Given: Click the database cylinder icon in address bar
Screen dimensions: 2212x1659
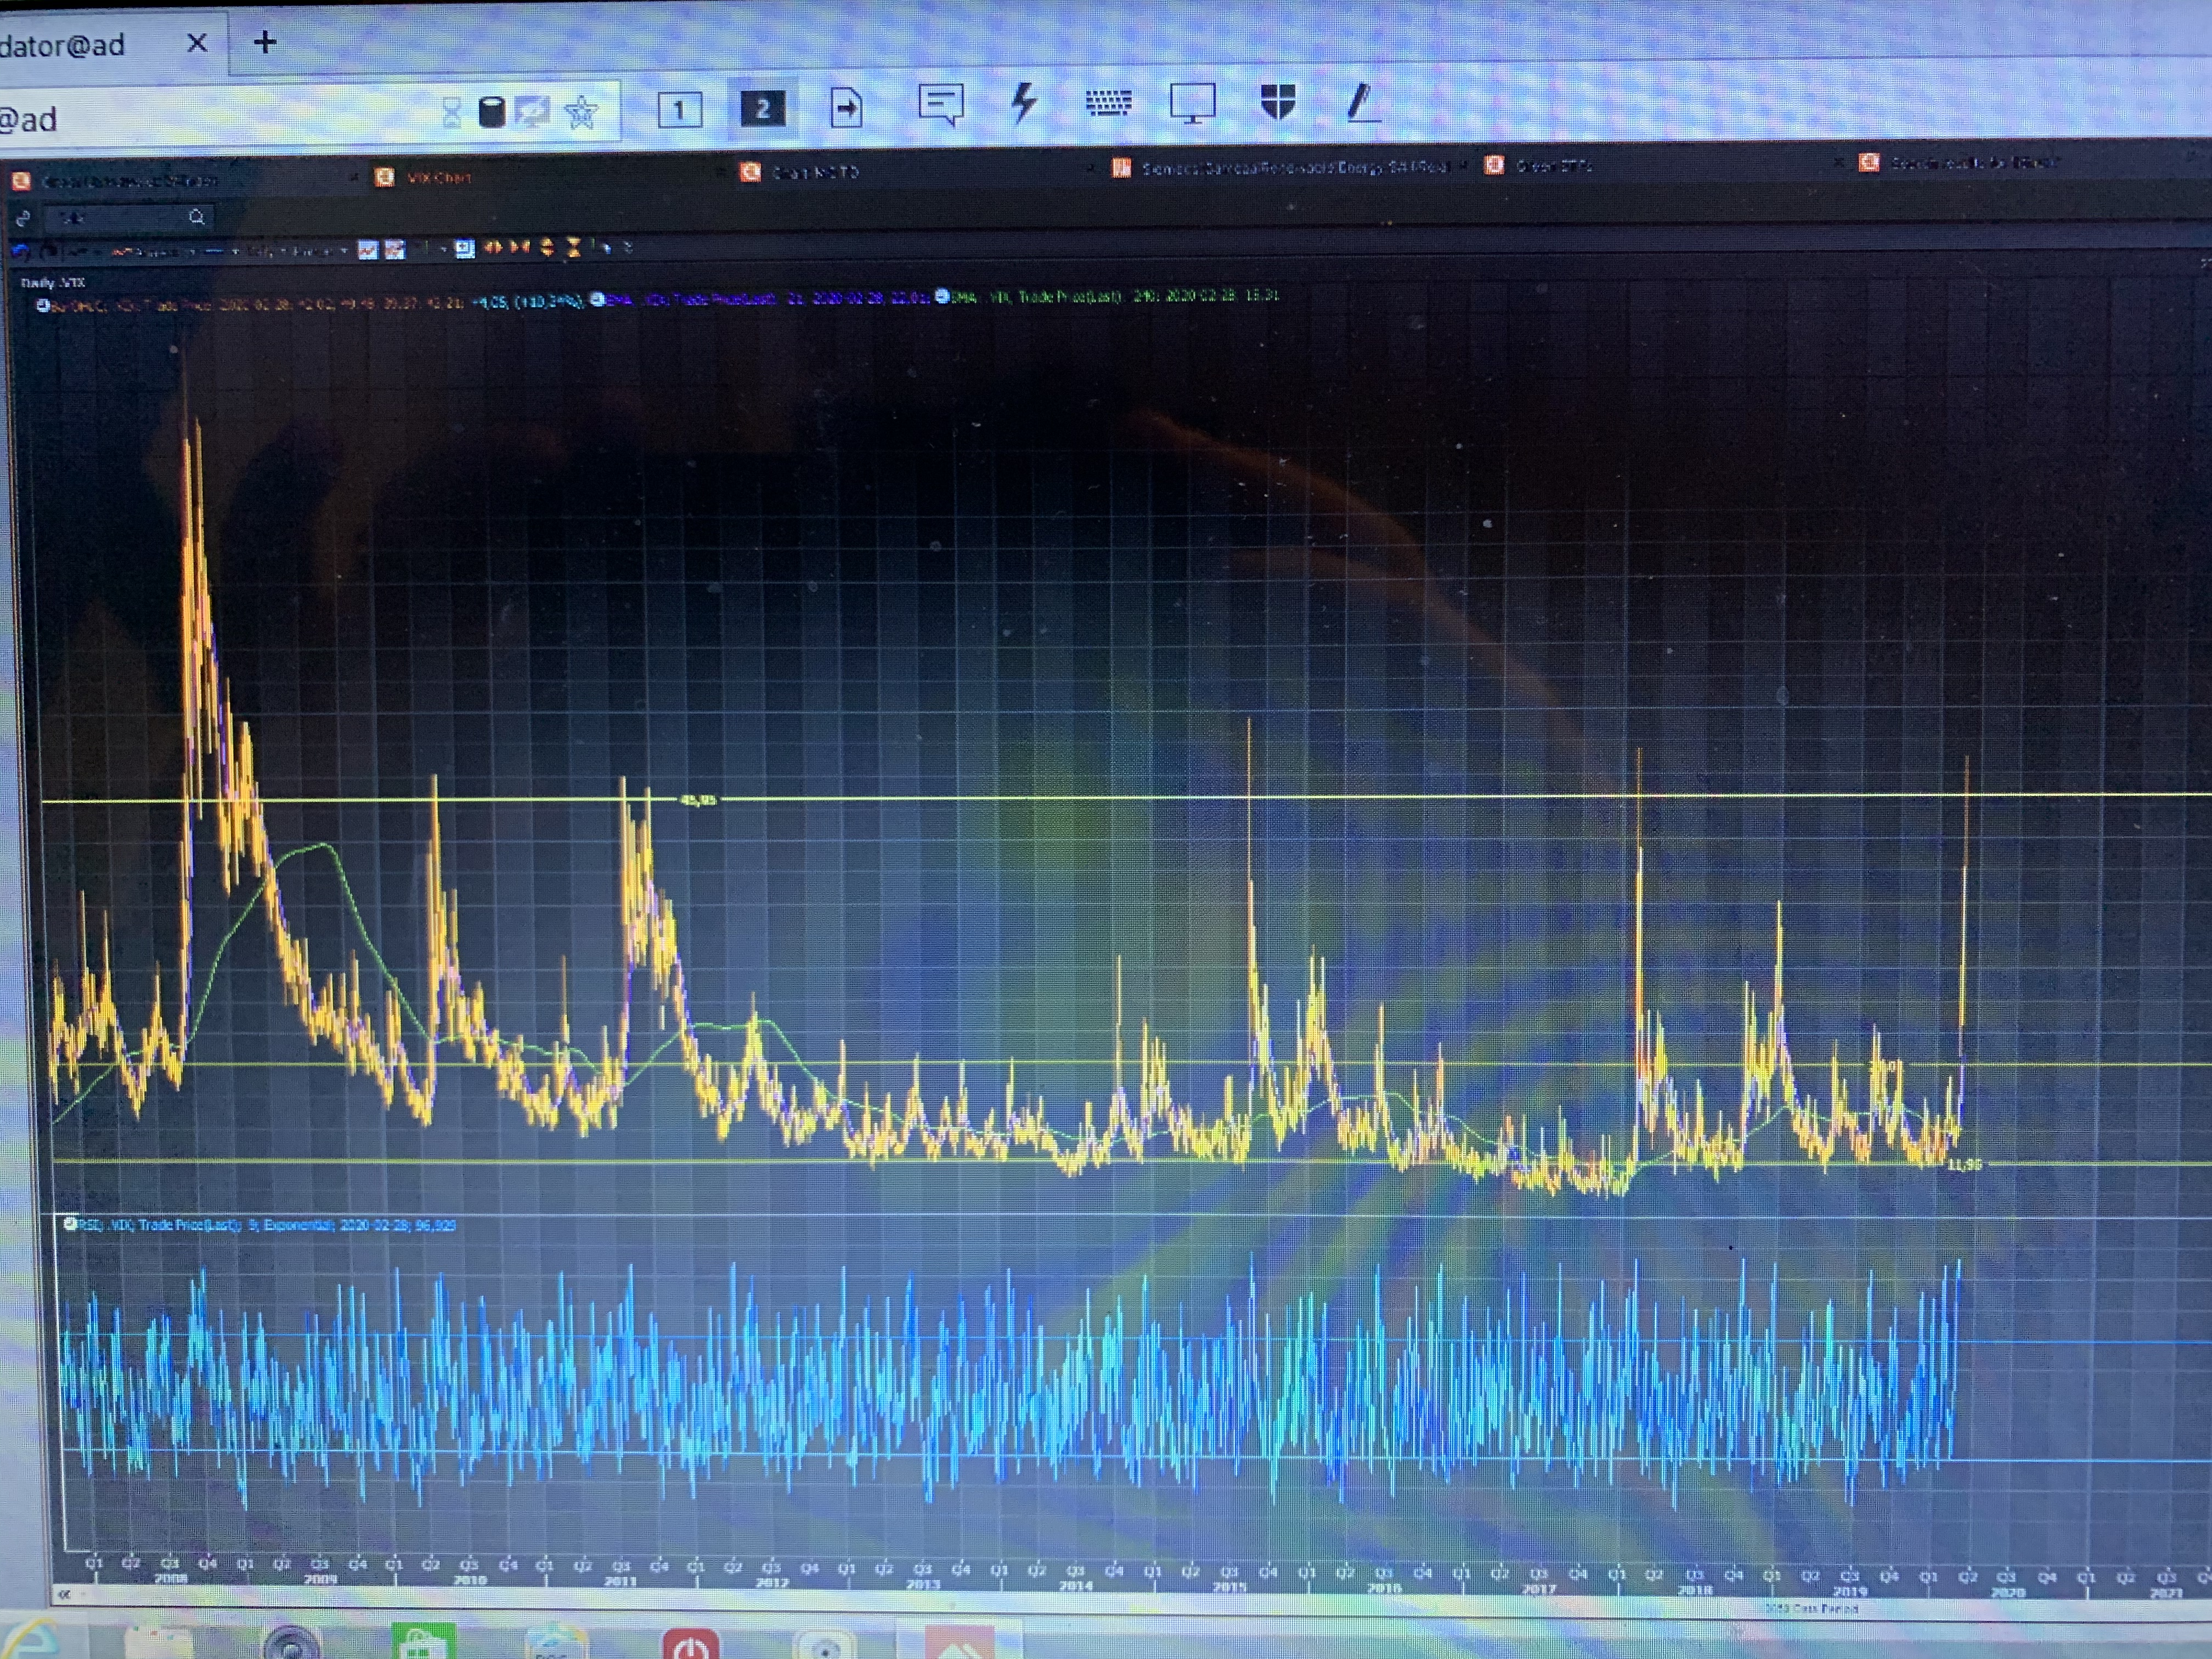Looking at the screenshot, I should coord(491,112).
